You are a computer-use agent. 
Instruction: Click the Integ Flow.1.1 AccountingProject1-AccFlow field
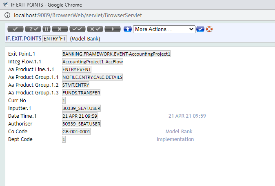coord(92,62)
